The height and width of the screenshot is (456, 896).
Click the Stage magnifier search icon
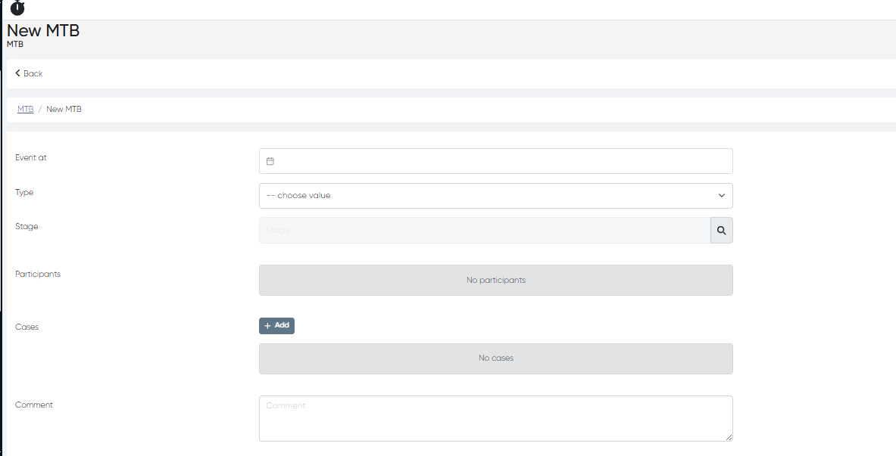pyautogui.click(x=721, y=231)
